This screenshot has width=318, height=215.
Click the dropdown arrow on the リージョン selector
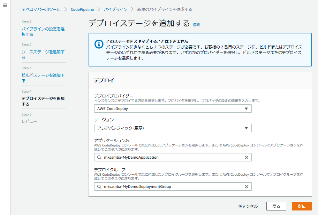click(x=247, y=128)
